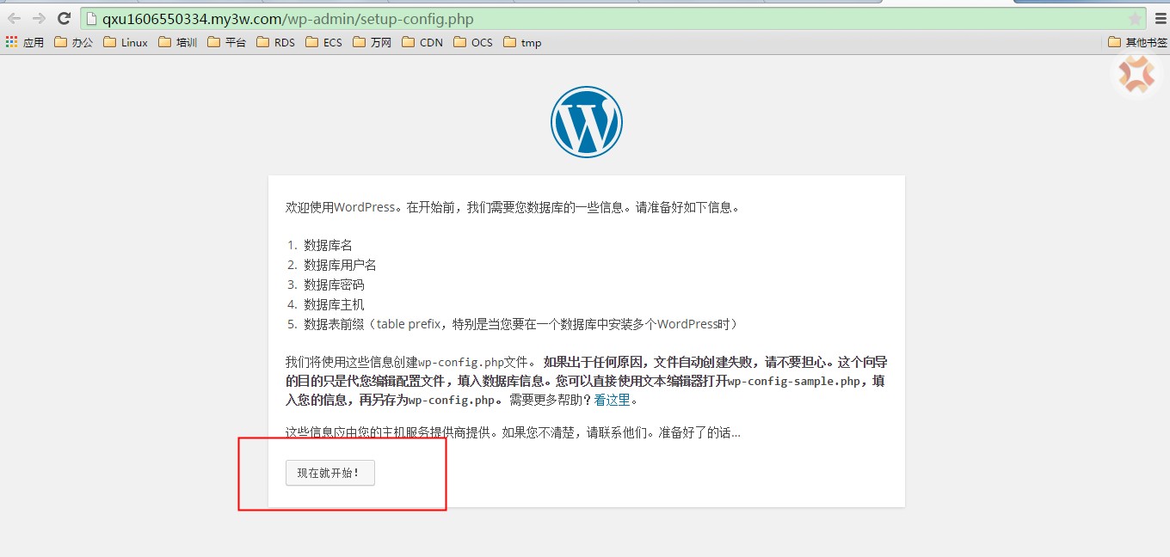The image size is (1170, 557).
Task: Expand the 办公 bookmark folder
Action: point(73,42)
